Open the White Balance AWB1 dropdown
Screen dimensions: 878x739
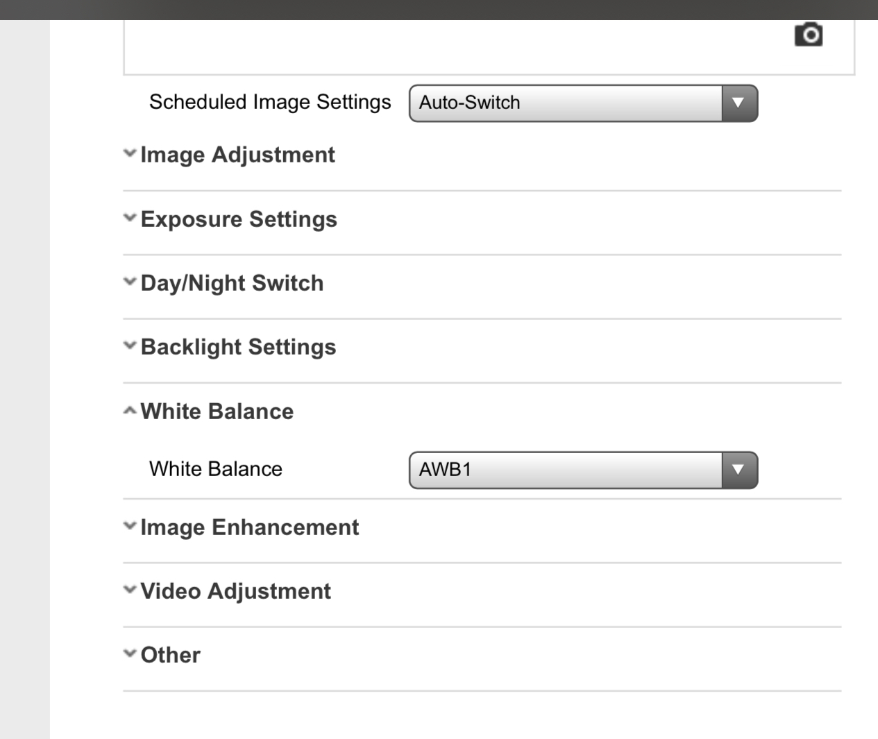pyautogui.click(x=565, y=470)
